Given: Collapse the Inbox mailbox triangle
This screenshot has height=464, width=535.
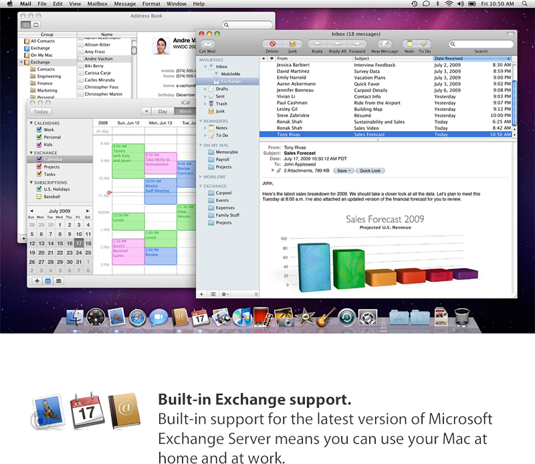Looking at the screenshot, I should (205, 67).
